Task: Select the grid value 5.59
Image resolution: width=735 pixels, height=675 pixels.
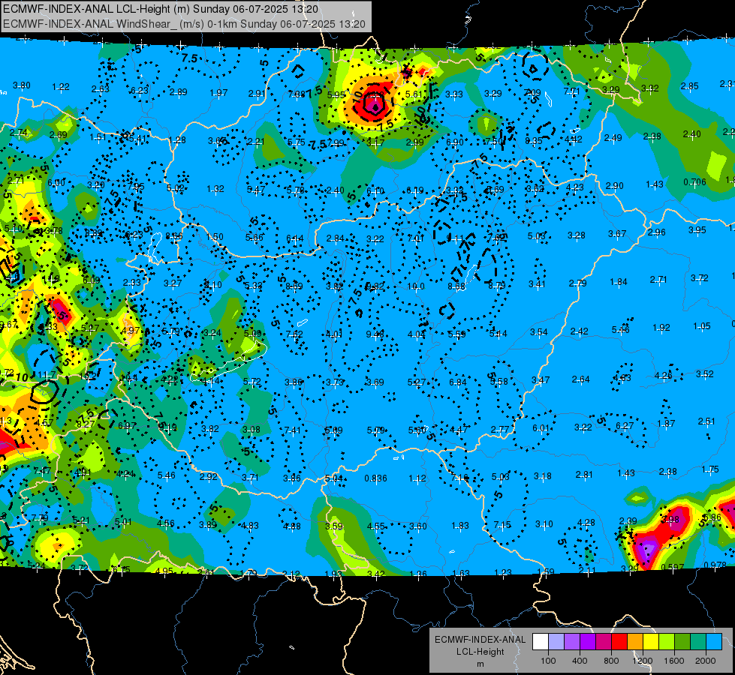Action: 456,334
